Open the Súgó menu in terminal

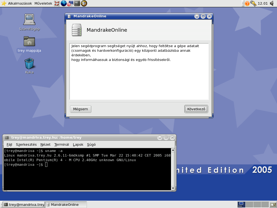pos(91,145)
